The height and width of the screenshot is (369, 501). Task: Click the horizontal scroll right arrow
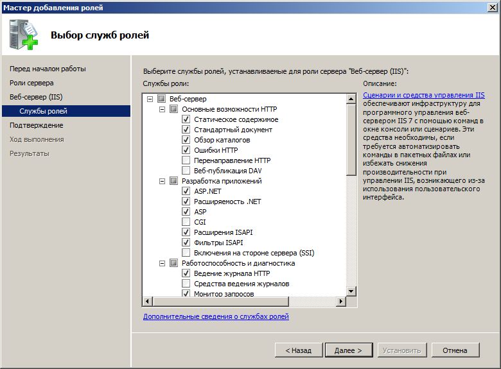341,301
